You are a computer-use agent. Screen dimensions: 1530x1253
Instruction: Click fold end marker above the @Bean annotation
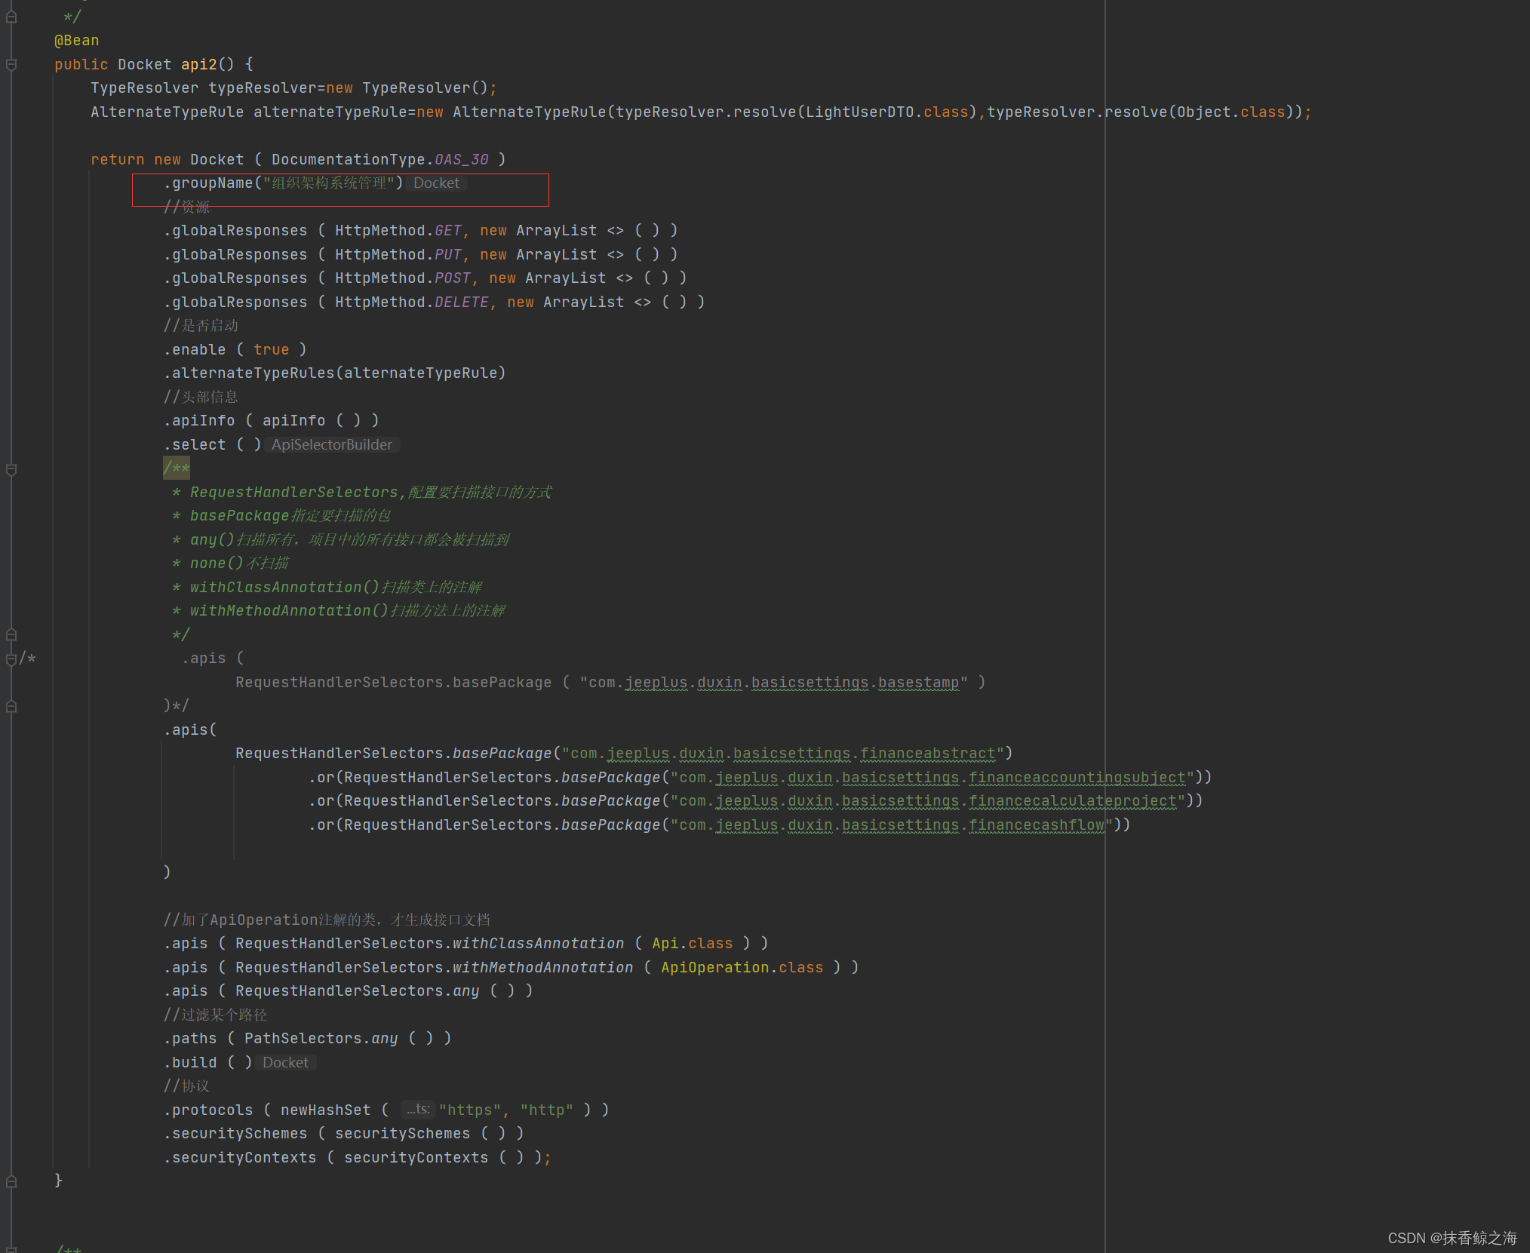(11, 17)
